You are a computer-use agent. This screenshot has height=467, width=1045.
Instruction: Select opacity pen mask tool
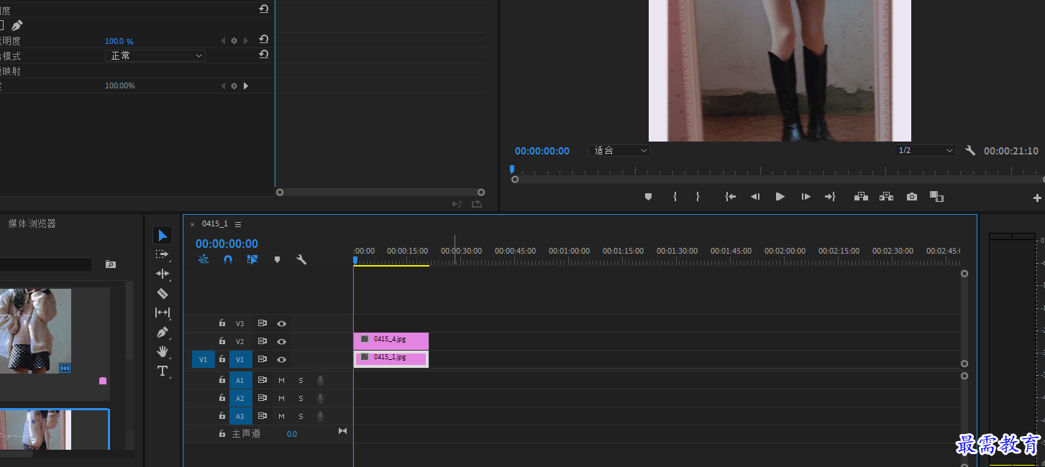pyautogui.click(x=17, y=25)
